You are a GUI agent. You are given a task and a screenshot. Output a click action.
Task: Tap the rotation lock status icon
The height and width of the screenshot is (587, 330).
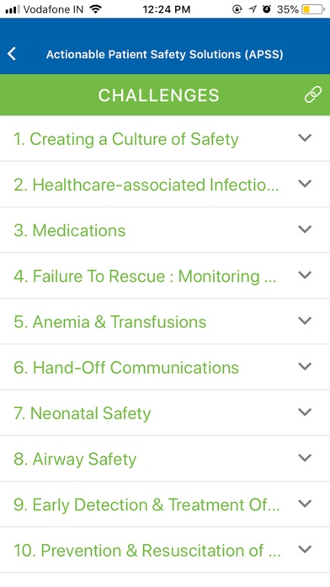pos(237,9)
